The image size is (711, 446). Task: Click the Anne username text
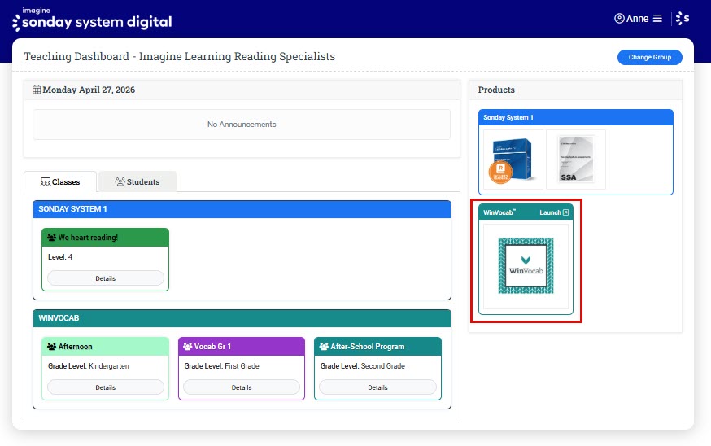click(x=638, y=19)
